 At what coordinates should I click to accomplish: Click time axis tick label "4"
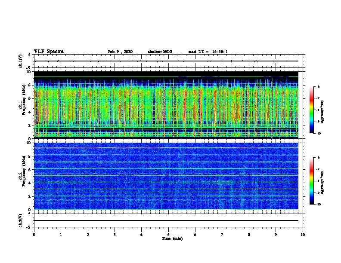tap(142, 235)
